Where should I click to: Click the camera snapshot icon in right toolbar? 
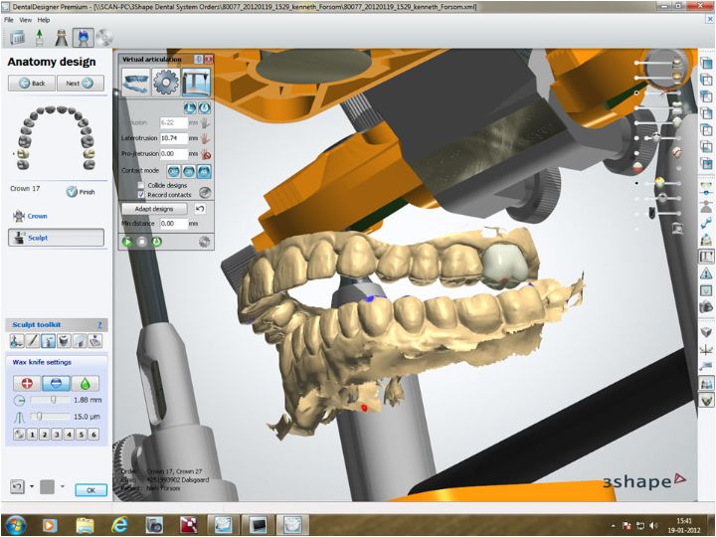[706, 307]
